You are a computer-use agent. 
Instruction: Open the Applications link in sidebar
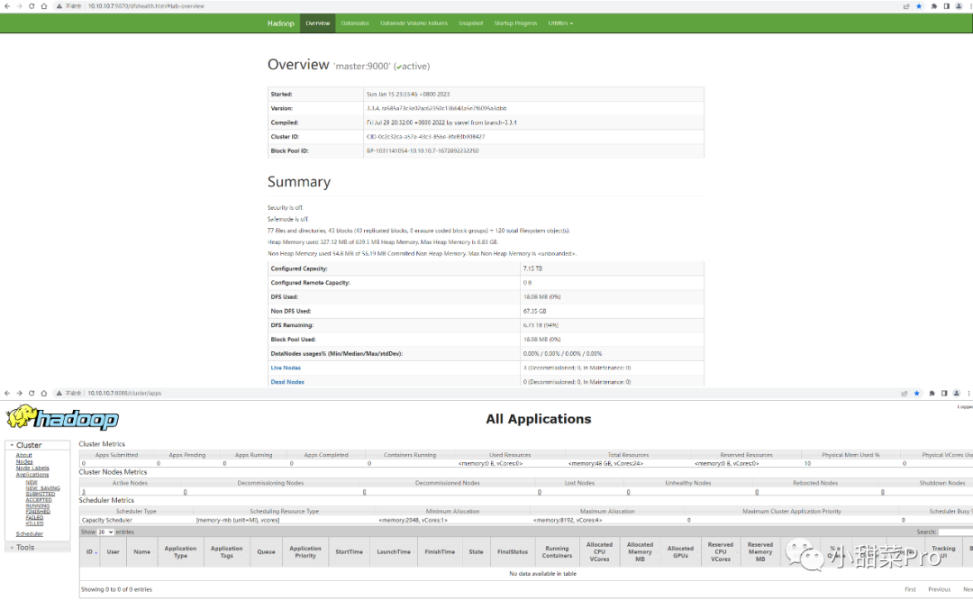point(32,475)
